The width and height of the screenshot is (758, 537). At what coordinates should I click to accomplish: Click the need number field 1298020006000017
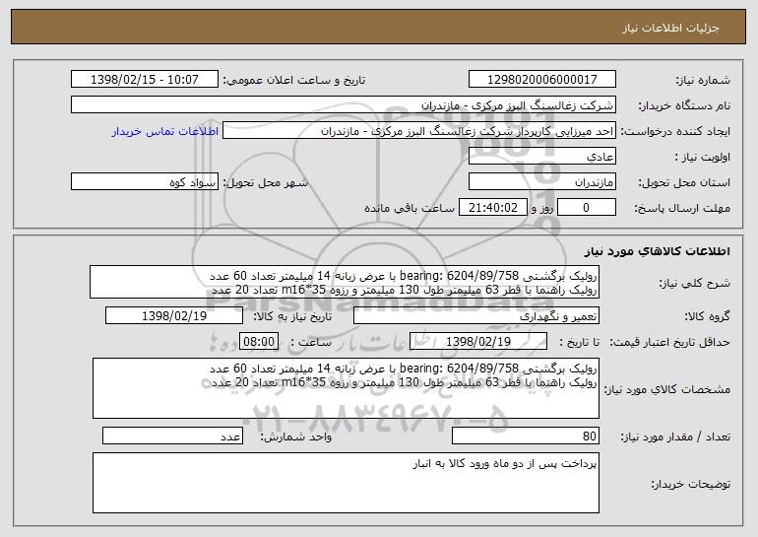(541, 80)
